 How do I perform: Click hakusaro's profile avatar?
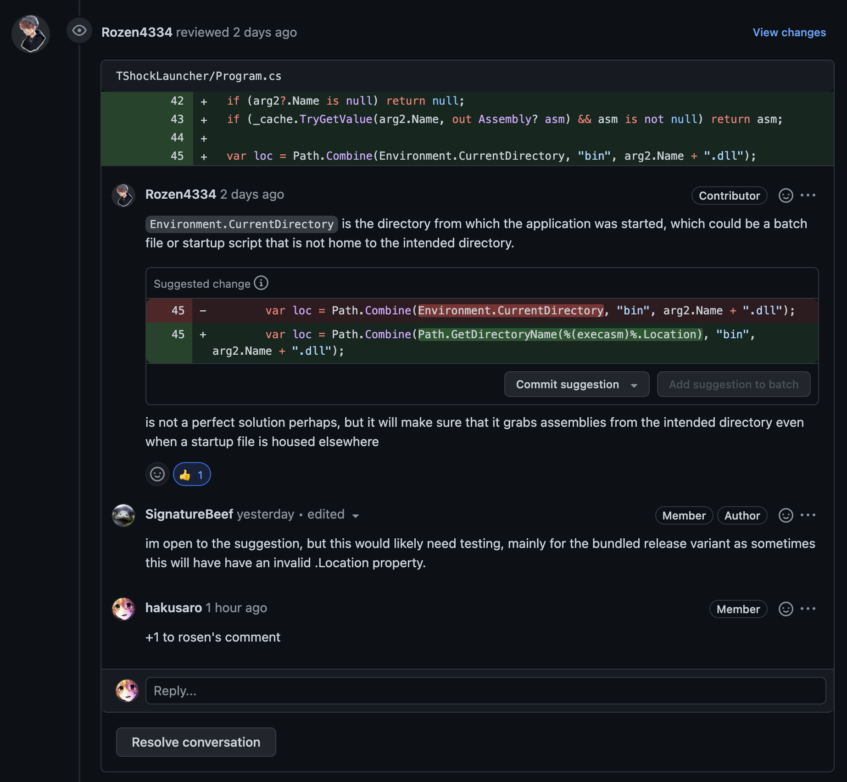123,609
